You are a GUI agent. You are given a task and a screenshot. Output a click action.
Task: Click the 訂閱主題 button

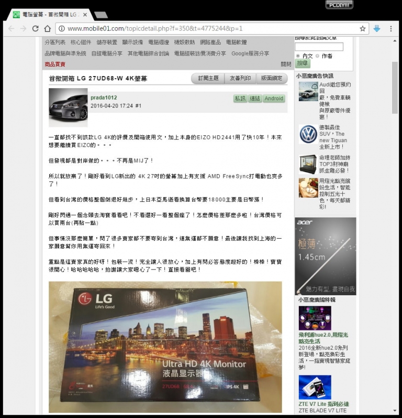pos(208,78)
